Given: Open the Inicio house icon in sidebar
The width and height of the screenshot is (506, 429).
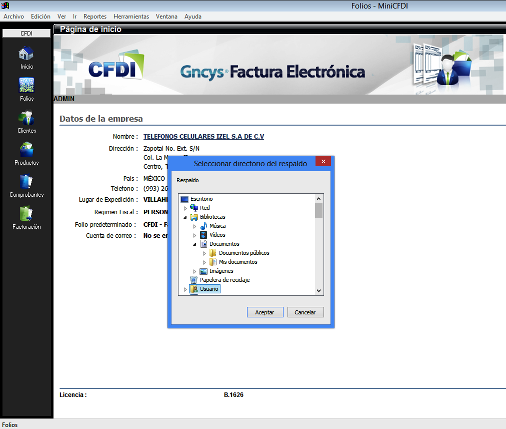Looking at the screenshot, I should coord(26,54).
